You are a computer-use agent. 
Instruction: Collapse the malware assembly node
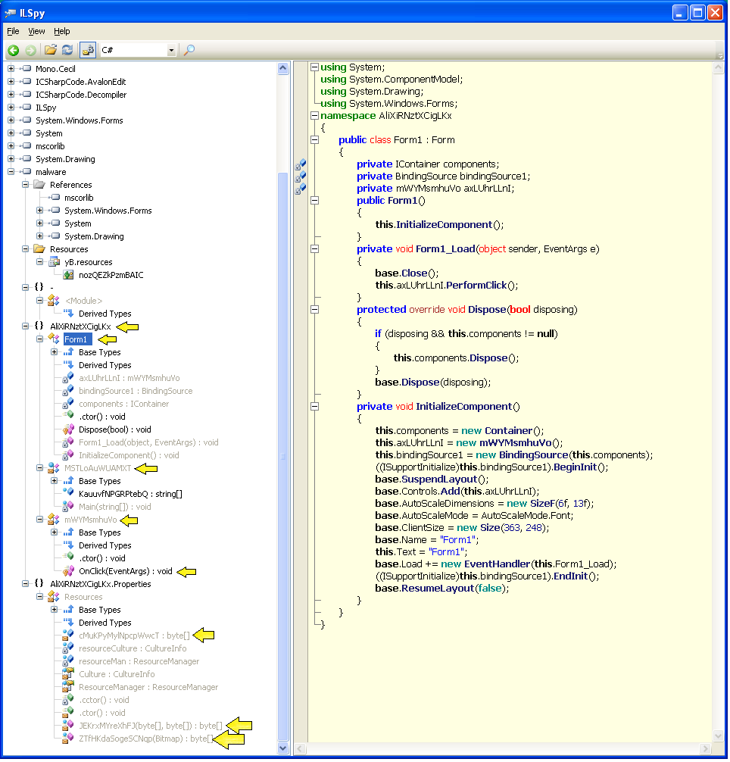[x=11, y=172]
